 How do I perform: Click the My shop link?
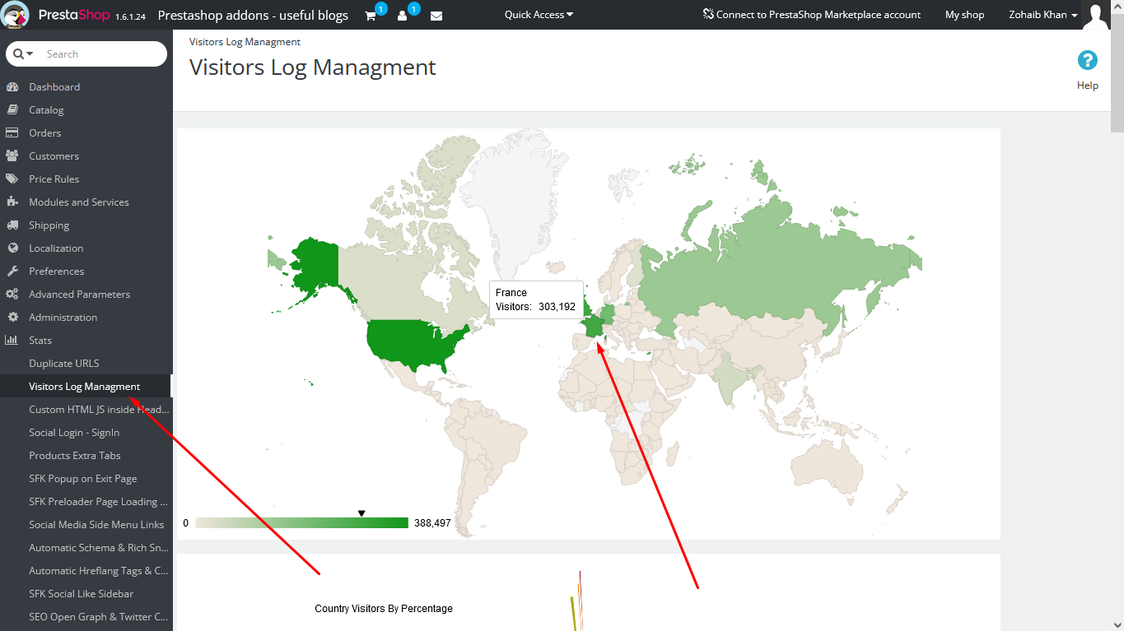click(x=964, y=15)
